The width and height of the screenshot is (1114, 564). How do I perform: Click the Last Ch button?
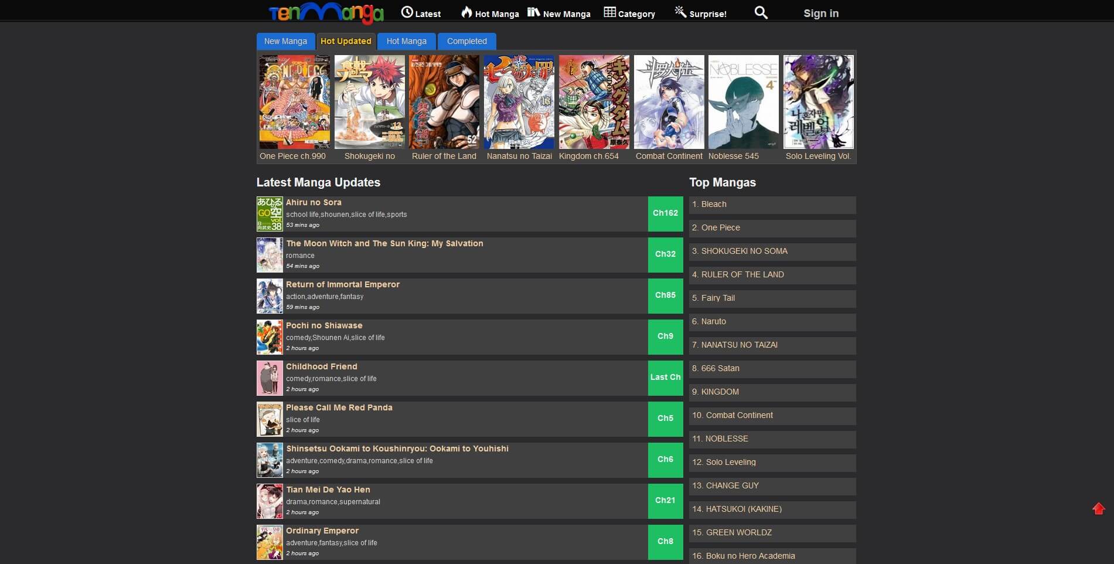pos(666,378)
